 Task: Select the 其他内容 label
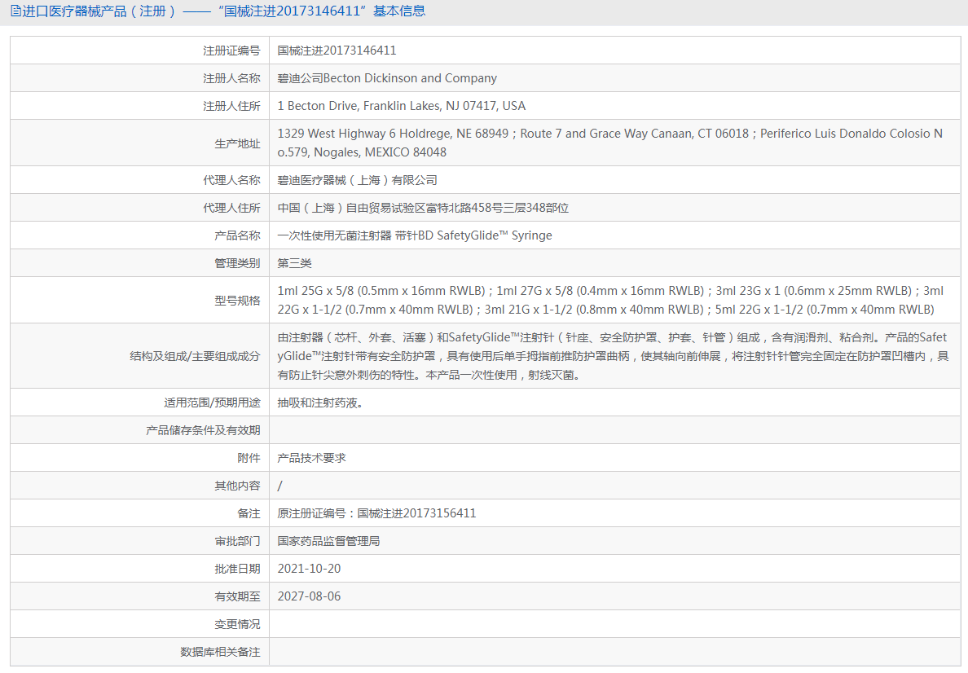(237, 486)
